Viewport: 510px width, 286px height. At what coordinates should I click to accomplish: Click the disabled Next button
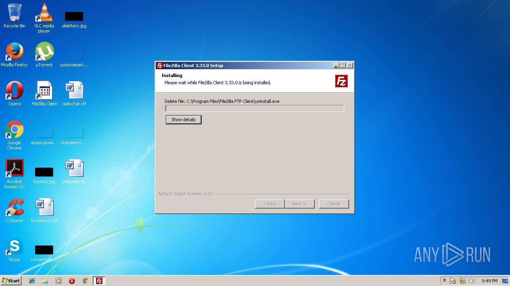click(299, 204)
